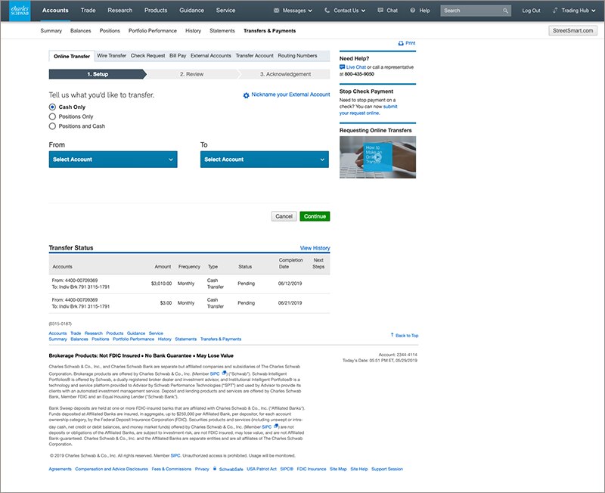Screen dimensions: 605x493
Task: Open the Fees & Commissions footer link
Action: point(172,469)
